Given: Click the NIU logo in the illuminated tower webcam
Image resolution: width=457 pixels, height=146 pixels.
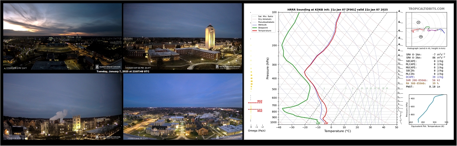Looking at the screenshot, I should point(229,67).
